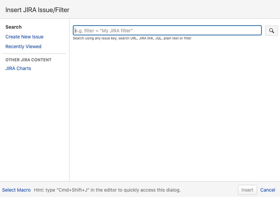
Task: Cancel the Insert JIRA Issue dialog
Action: [268, 190]
